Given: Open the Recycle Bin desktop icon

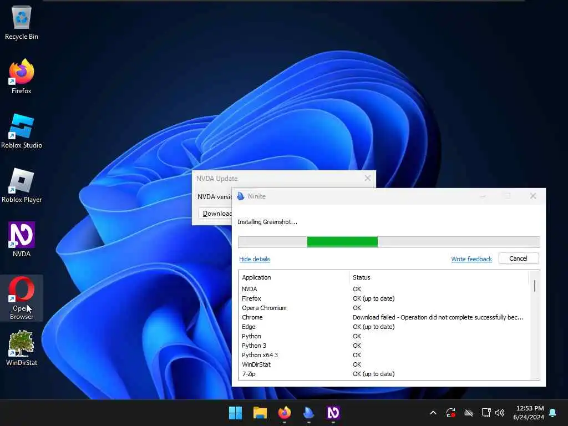Looking at the screenshot, I should (x=22, y=22).
